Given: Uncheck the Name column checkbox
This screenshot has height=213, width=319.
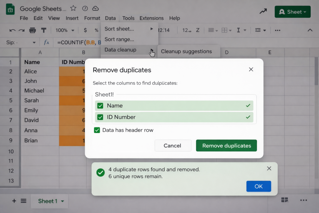Looking at the screenshot, I should pos(100,106).
